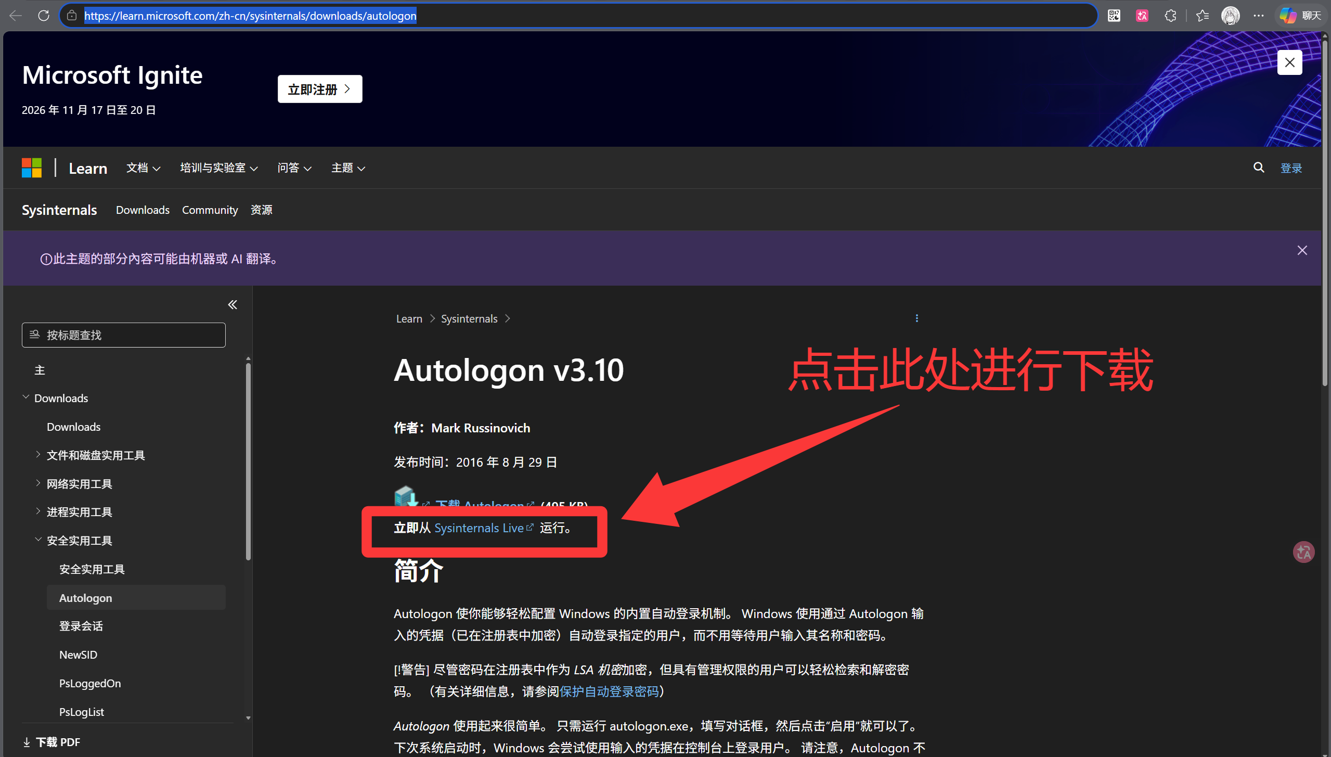
Task: Click the page vertical scrollbar
Action: (1325, 213)
